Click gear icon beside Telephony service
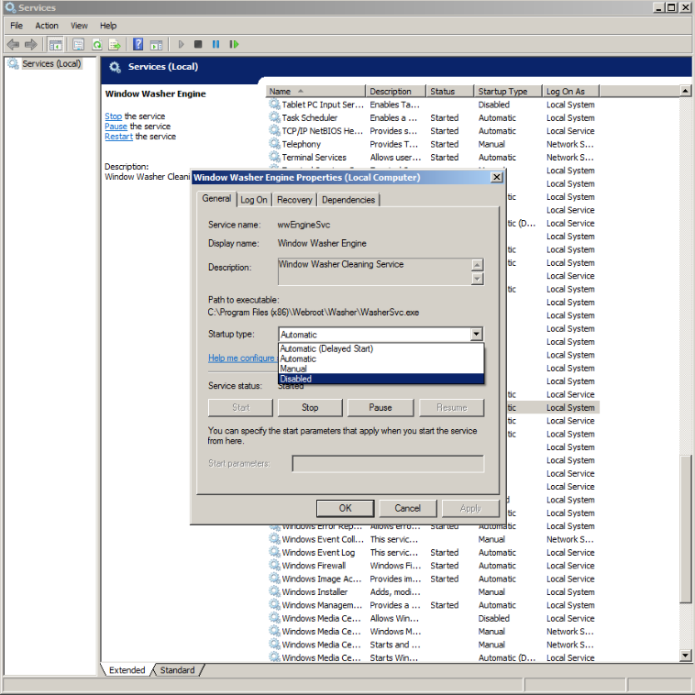Image resolution: width=695 pixels, height=695 pixels. (274, 144)
